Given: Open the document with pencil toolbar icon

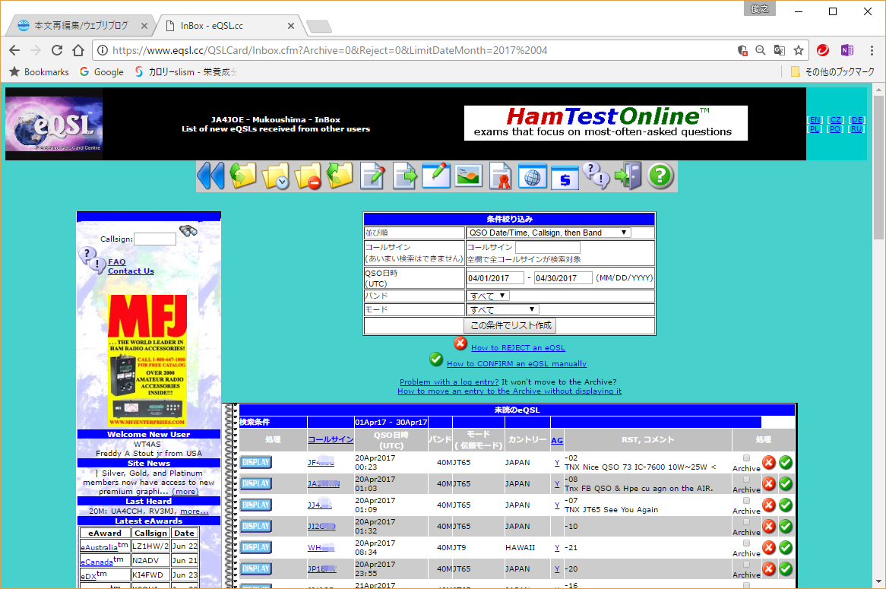Looking at the screenshot, I should [372, 176].
